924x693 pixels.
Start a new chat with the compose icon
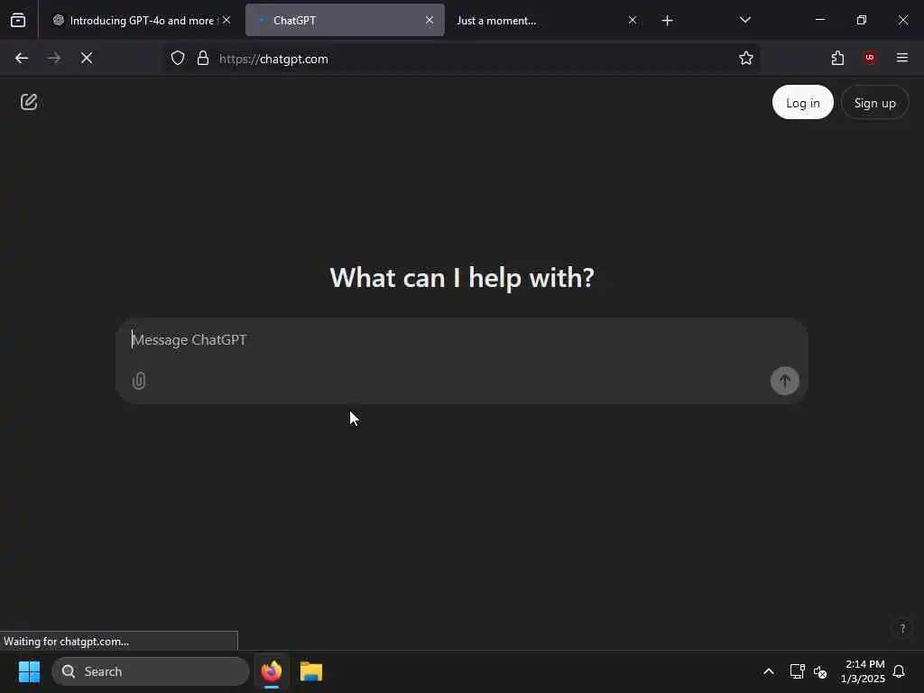pos(29,102)
